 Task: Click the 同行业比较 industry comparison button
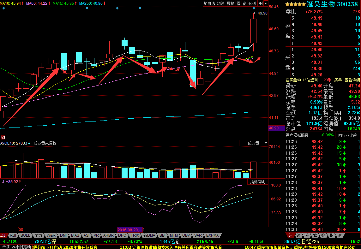point(348,135)
